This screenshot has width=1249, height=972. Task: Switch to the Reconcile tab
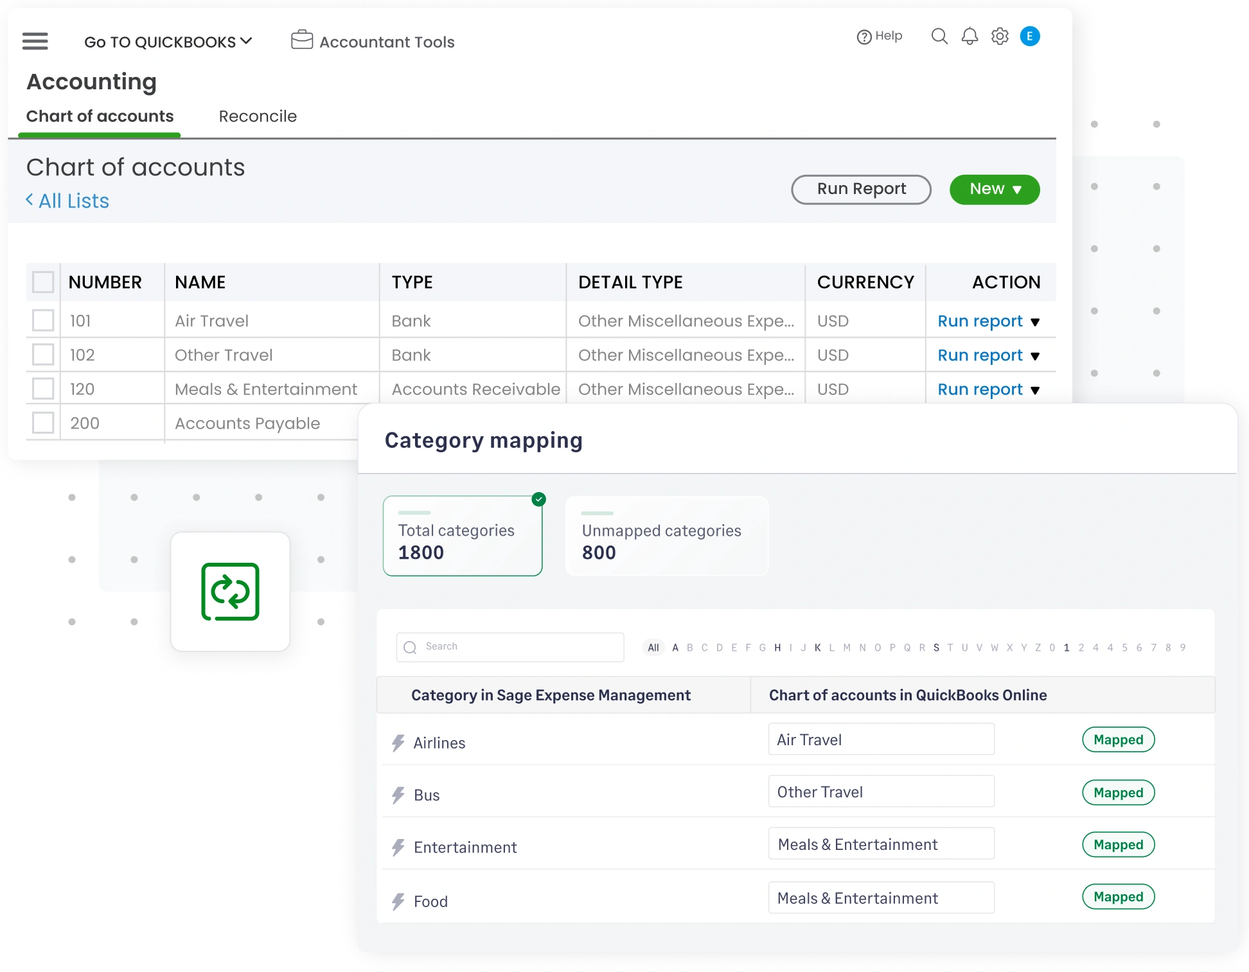[258, 116]
